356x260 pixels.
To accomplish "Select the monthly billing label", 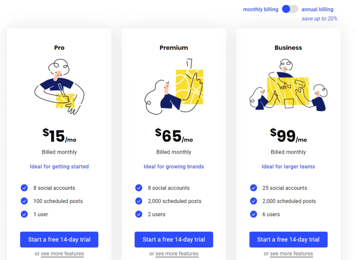I will pos(261,9).
